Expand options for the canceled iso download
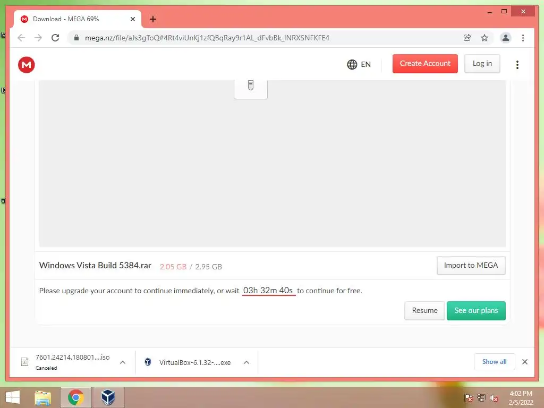This screenshot has width=544, height=408. click(123, 362)
